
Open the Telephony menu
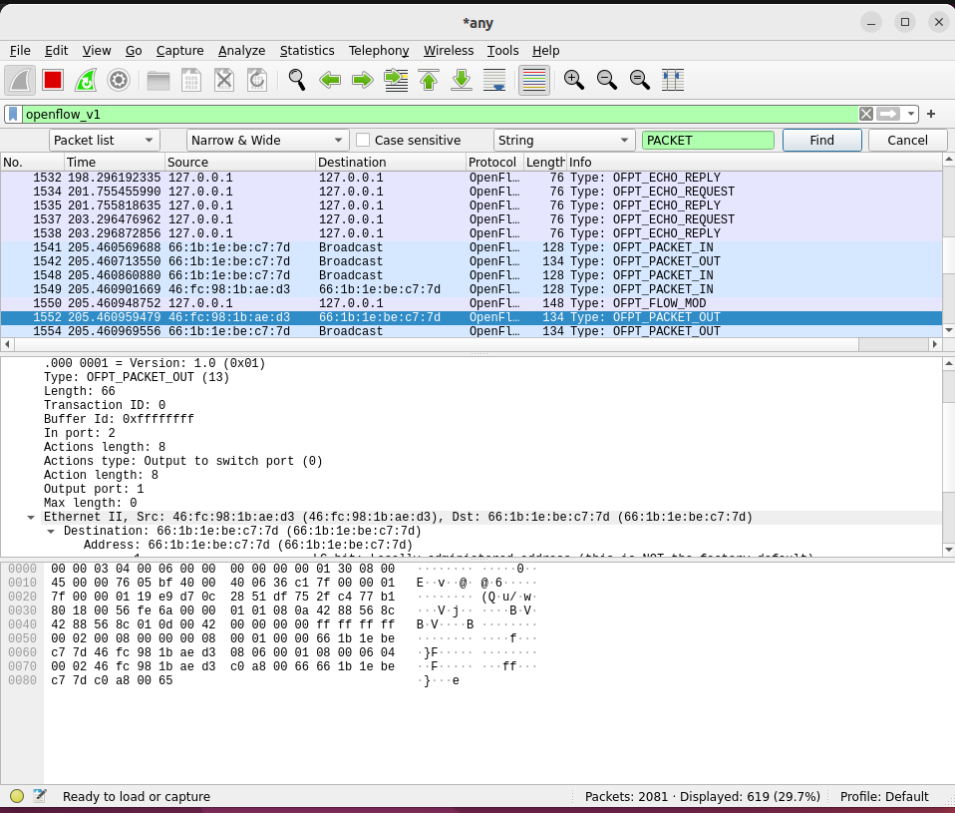coord(378,51)
